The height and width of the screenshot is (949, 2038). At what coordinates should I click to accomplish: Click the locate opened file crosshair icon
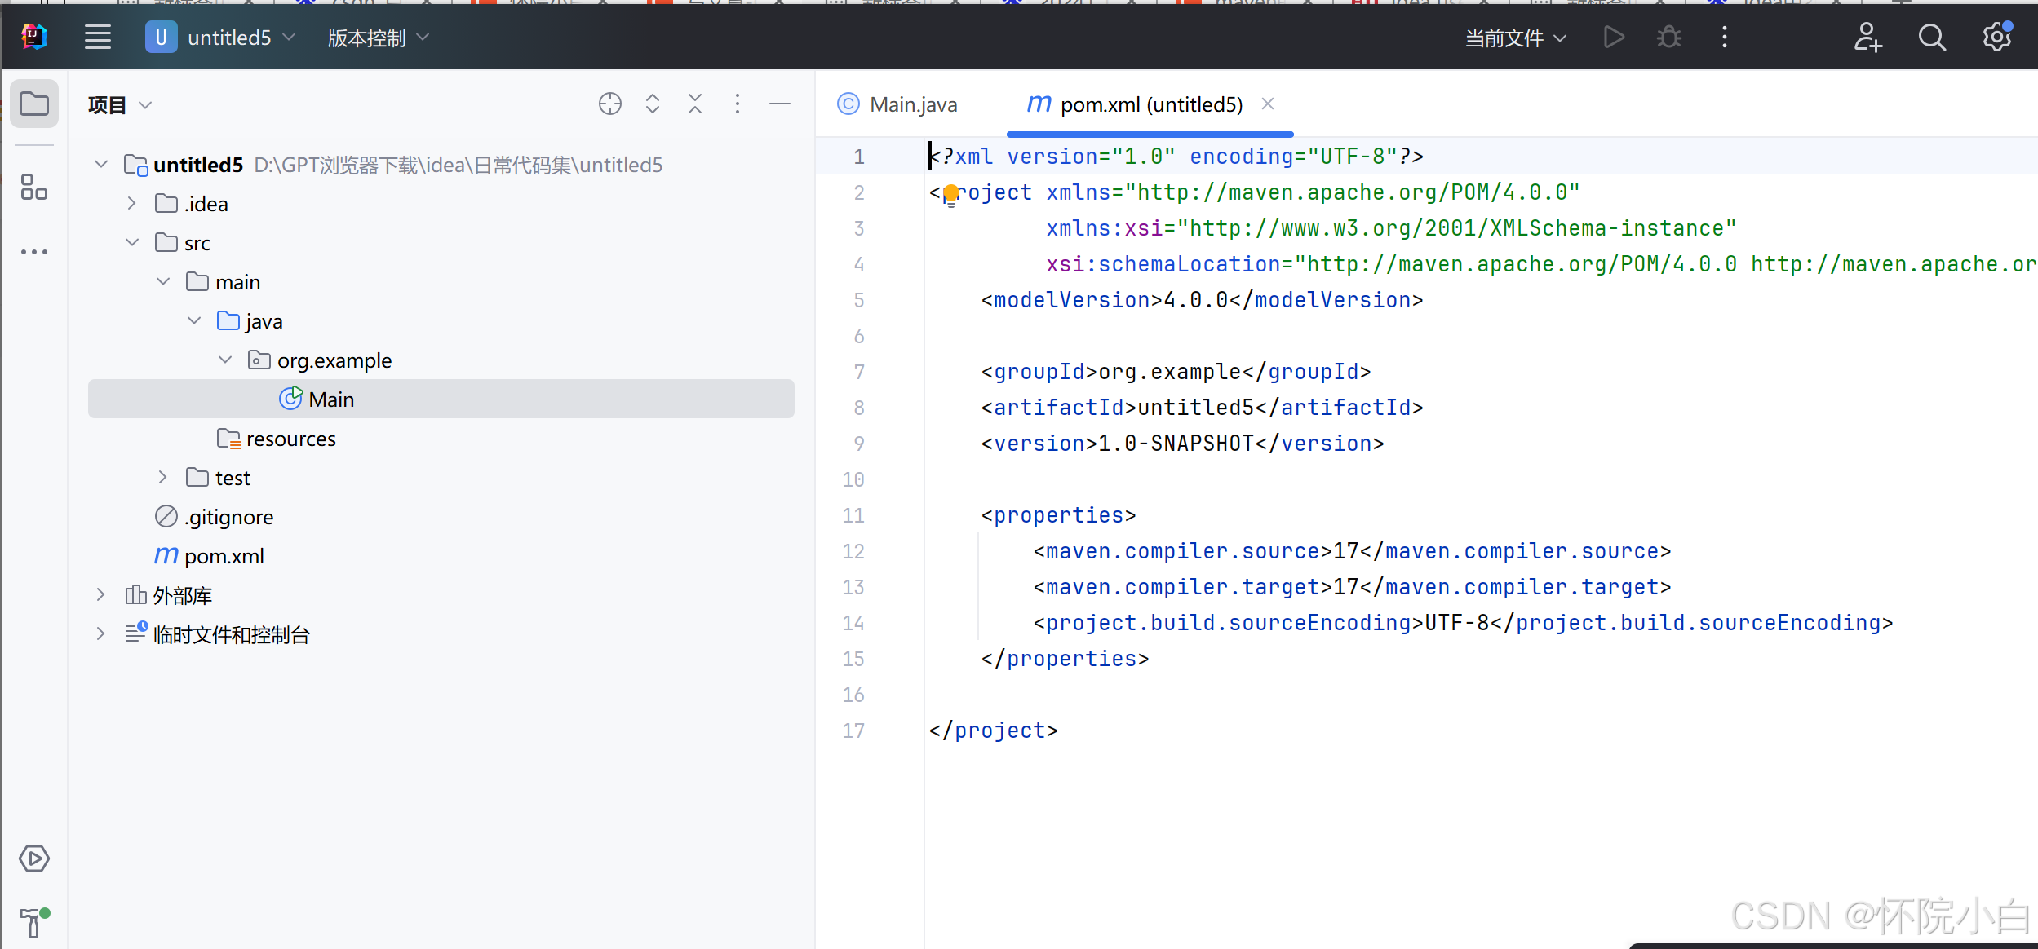click(x=609, y=104)
